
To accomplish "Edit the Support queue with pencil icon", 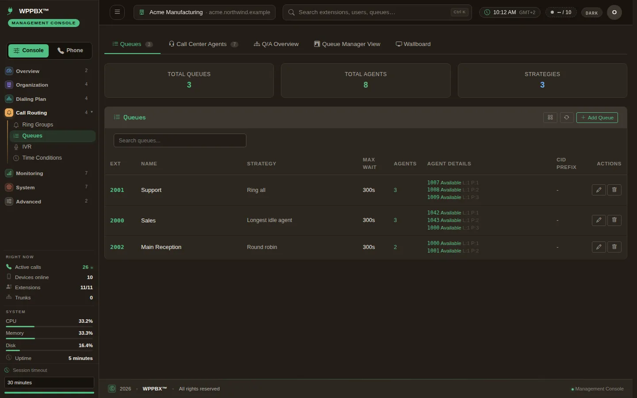I will point(599,190).
